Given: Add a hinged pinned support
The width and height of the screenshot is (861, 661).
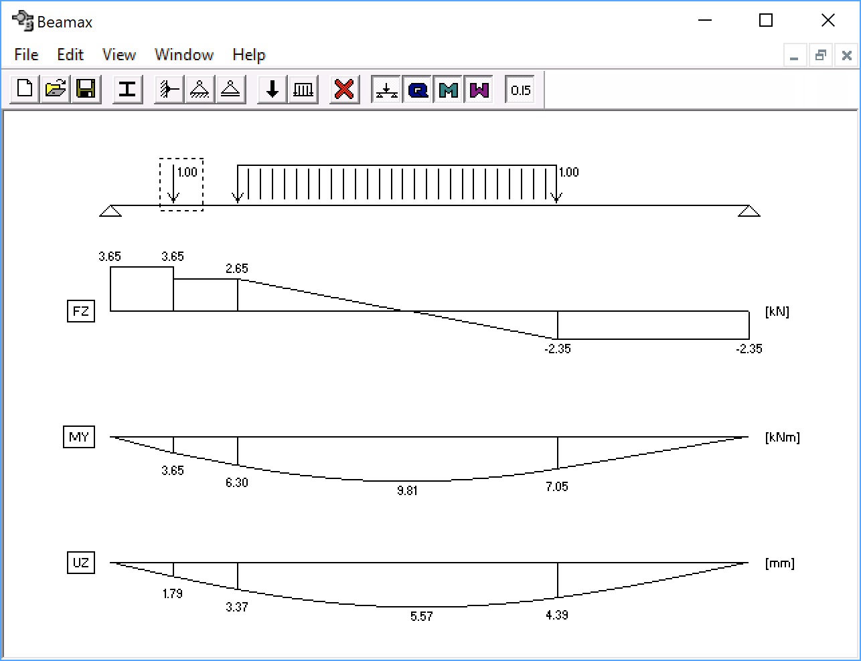Looking at the screenshot, I should pos(200,89).
